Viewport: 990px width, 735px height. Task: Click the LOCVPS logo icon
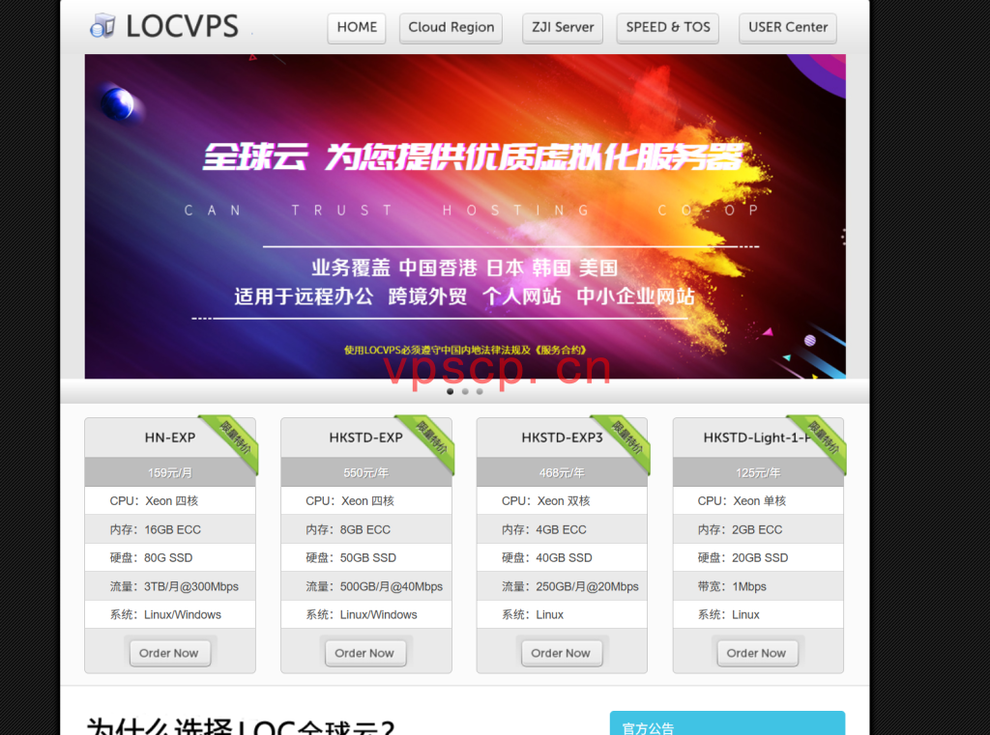click(102, 26)
